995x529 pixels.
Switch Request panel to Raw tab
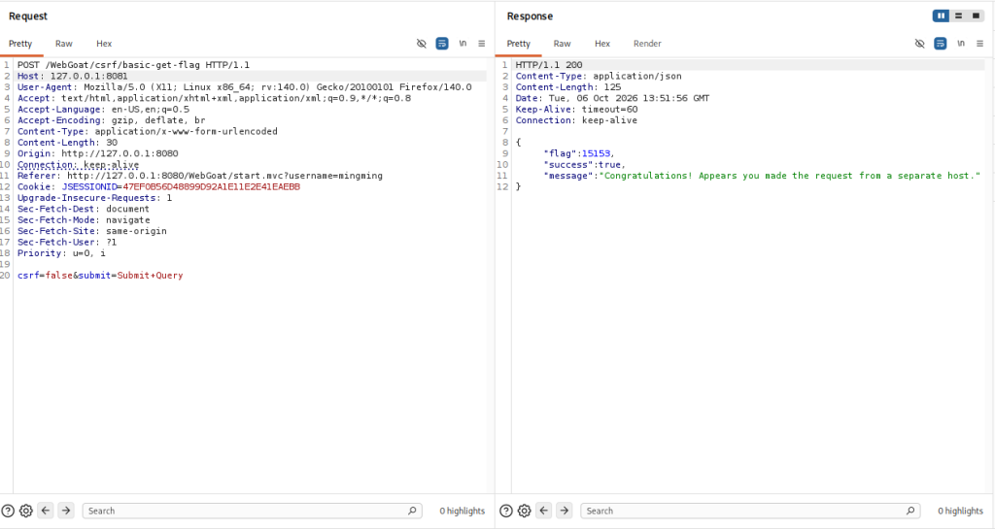coord(63,44)
